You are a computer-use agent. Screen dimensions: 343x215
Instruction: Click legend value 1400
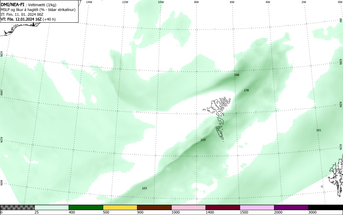210,212
